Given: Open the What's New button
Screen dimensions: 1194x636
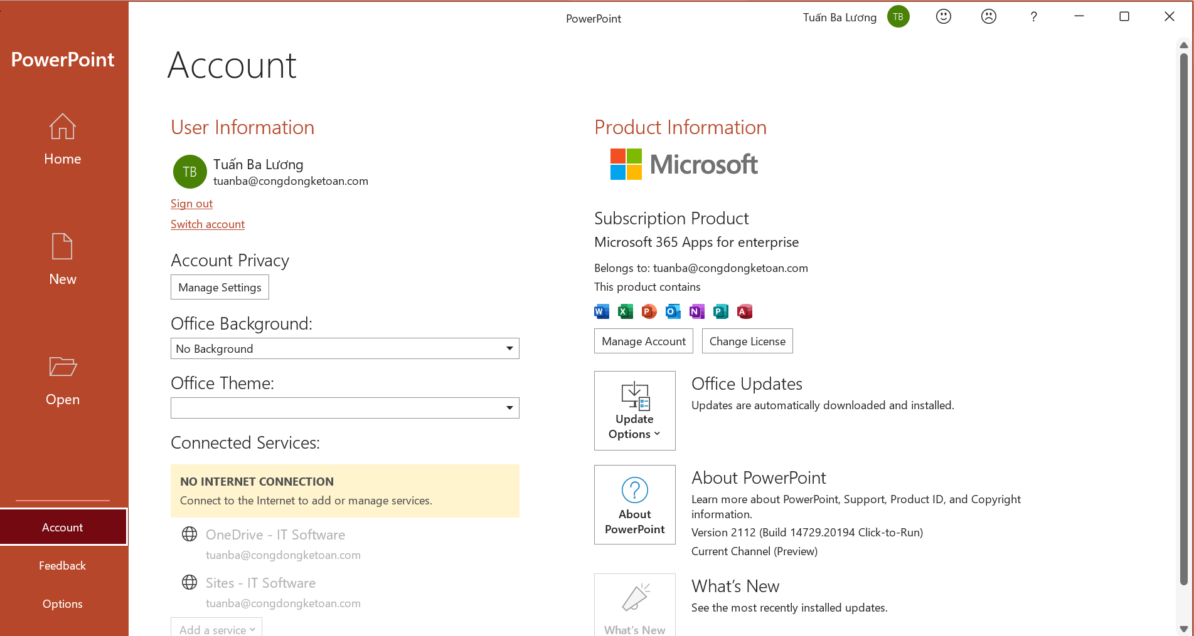Looking at the screenshot, I should (635, 605).
